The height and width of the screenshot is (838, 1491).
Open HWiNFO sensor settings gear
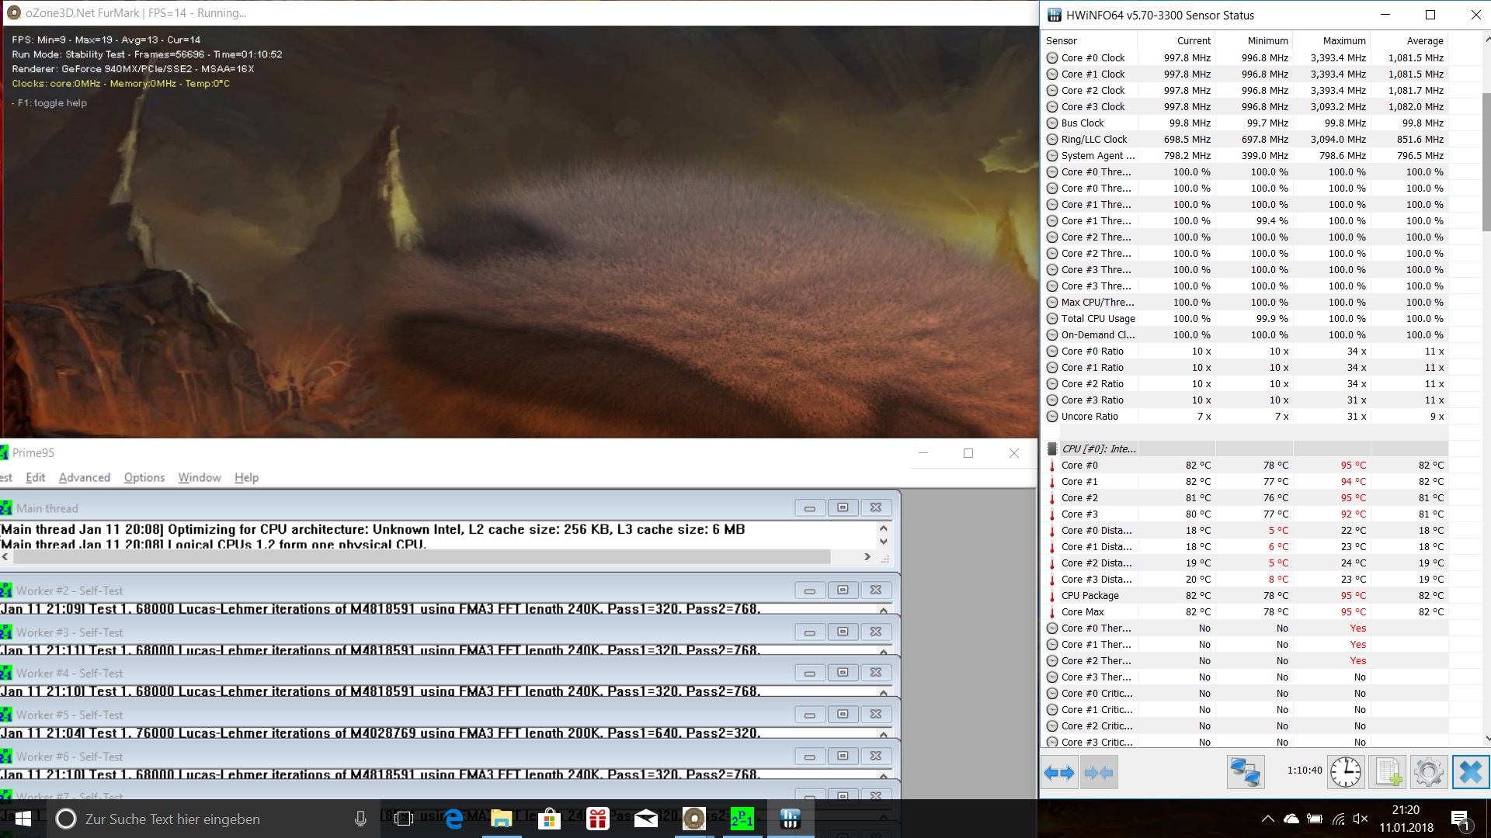point(1428,773)
